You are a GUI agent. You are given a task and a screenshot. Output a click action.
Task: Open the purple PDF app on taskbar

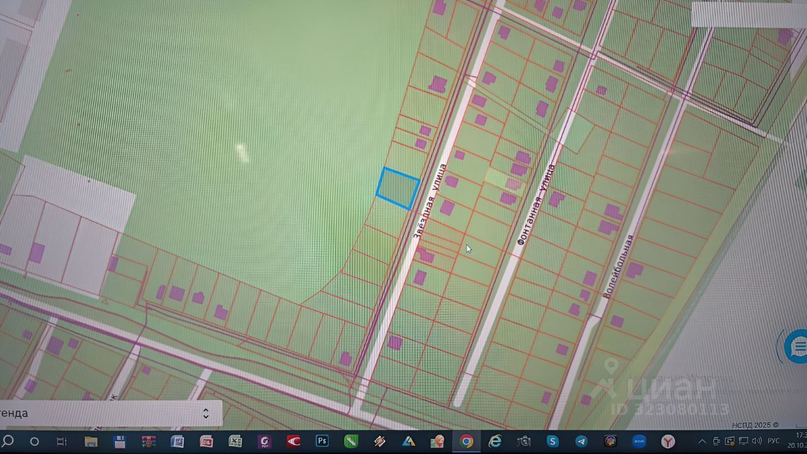click(264, 441)
